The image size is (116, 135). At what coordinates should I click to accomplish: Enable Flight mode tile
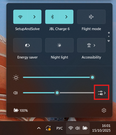point(91,17)
